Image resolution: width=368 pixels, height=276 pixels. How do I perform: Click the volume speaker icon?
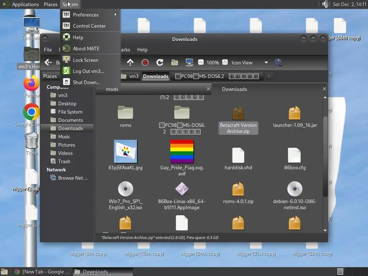tap(325, 4)
